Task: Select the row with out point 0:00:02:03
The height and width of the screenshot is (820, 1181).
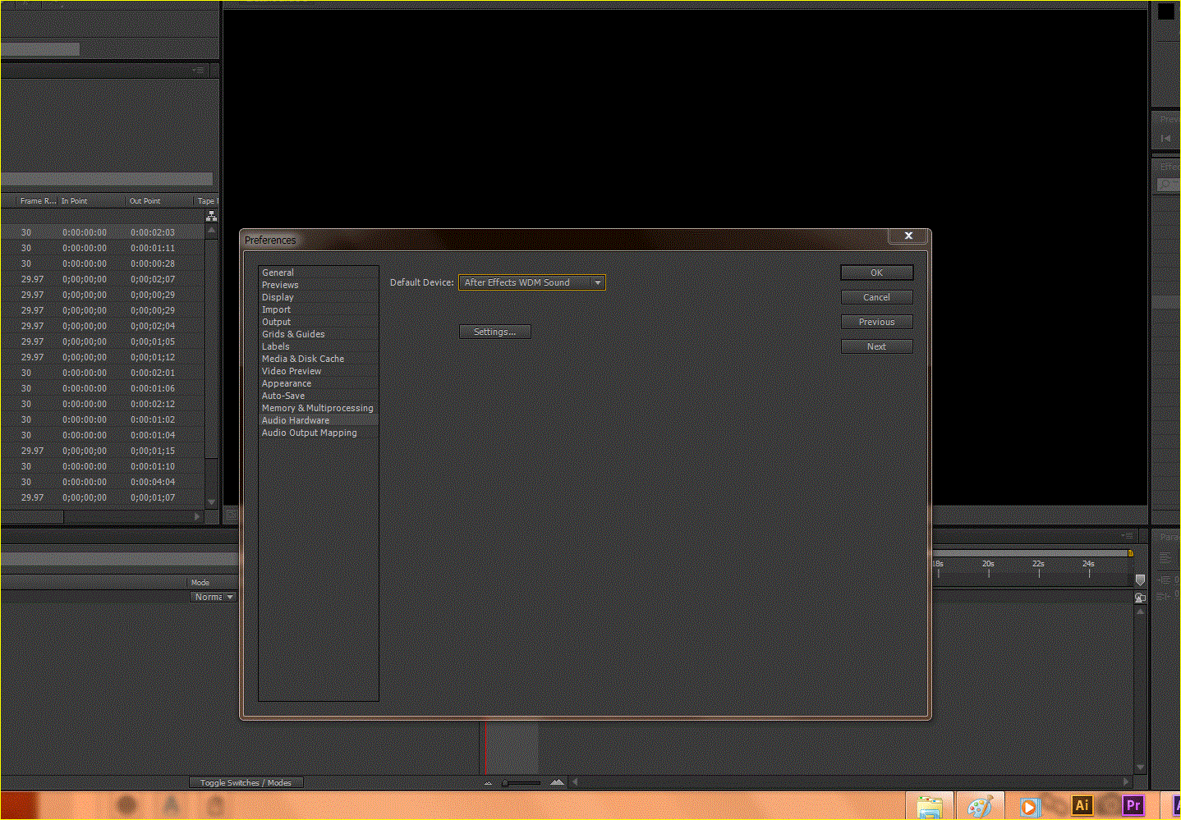Action: [x=103, y=232]
